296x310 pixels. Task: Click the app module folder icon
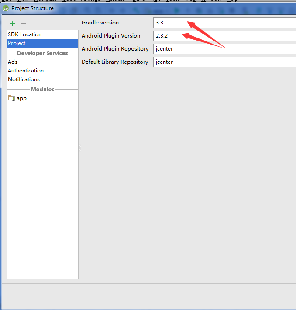click(x=11, y=98)
